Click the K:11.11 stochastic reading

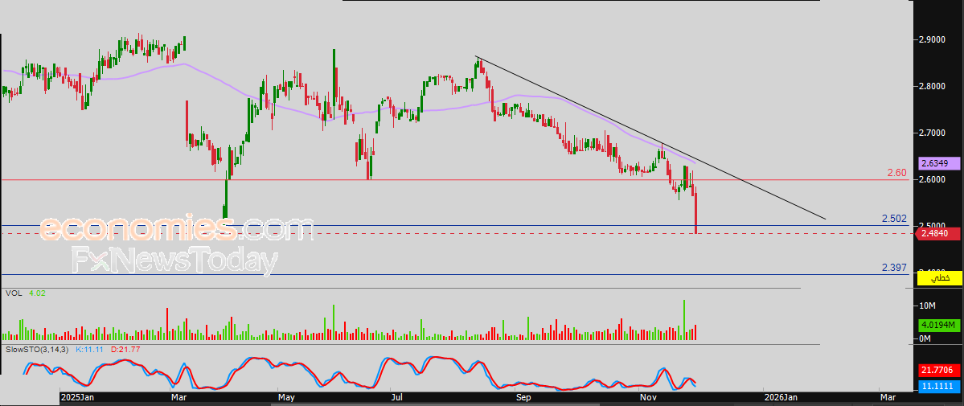90,350
